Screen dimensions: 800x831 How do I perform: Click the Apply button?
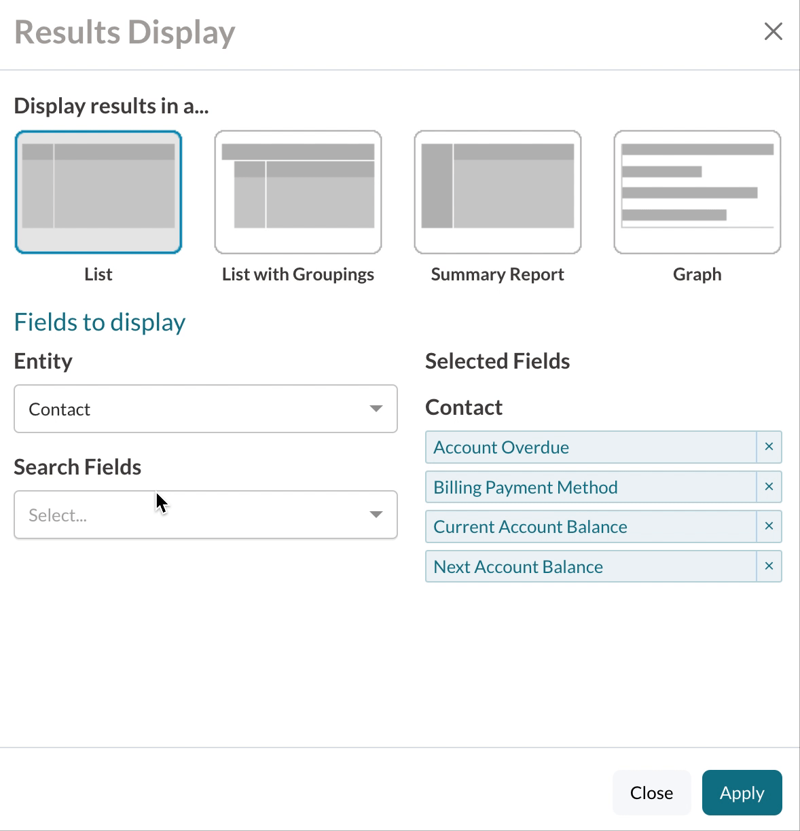coord(742,792)
